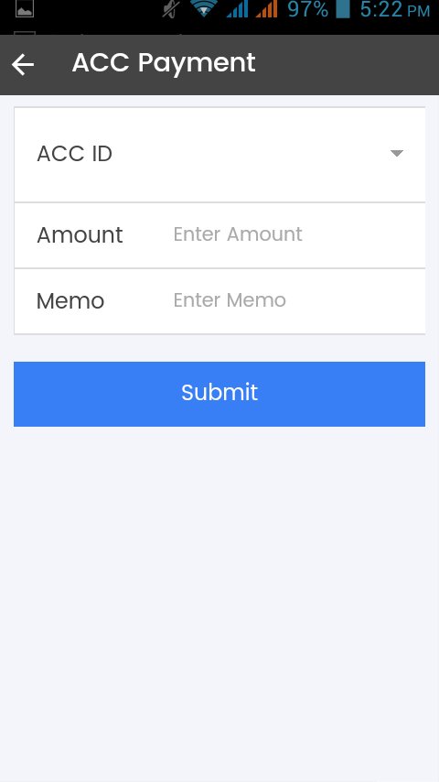
Task: Submit the ACC payment form
Action: (219, 394)
